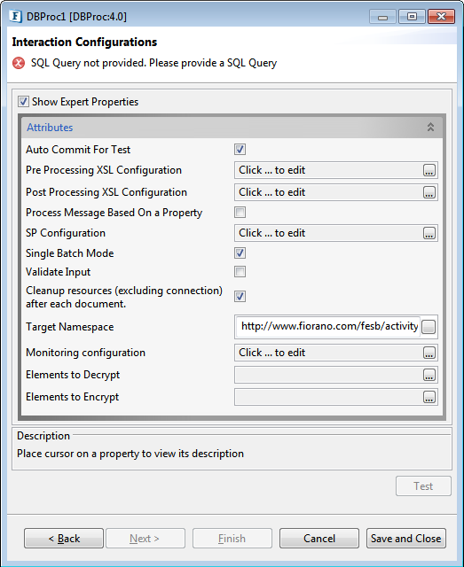Cancel the Interaction Configurations dialog
464x567 pixels.
[x=319, y=539]
